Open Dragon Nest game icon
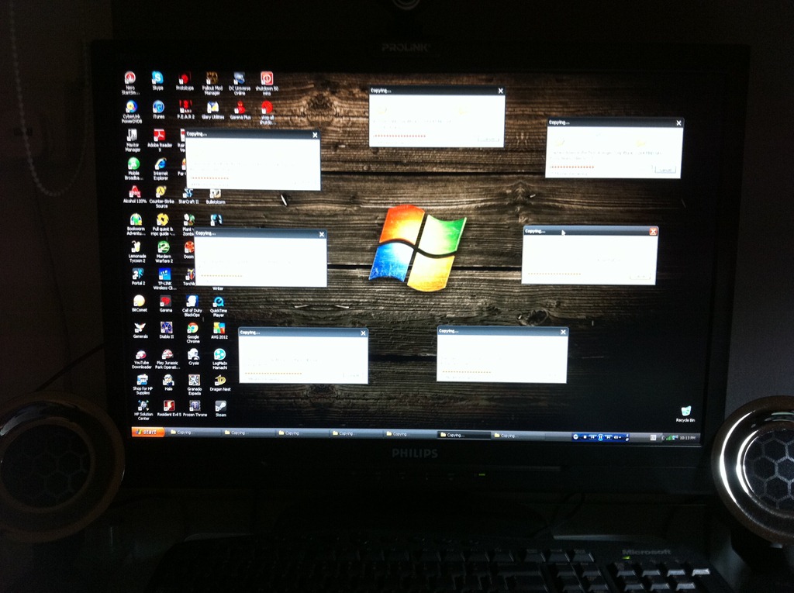 [219, 384]
